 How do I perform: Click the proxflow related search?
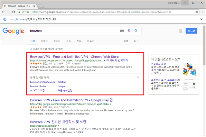click(62, 82)
